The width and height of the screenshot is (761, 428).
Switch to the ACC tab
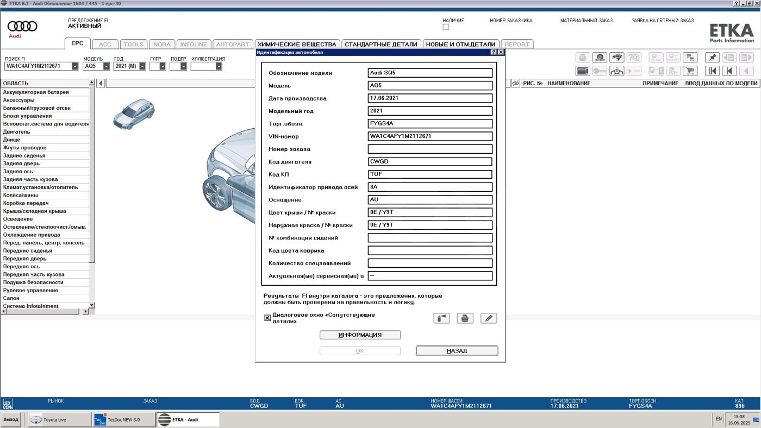tap(105, 45)
